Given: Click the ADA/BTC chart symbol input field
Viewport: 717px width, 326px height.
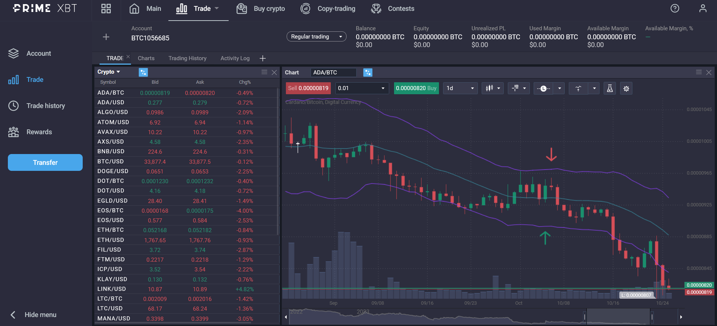Looking at the screenshot, I should 333,73.
